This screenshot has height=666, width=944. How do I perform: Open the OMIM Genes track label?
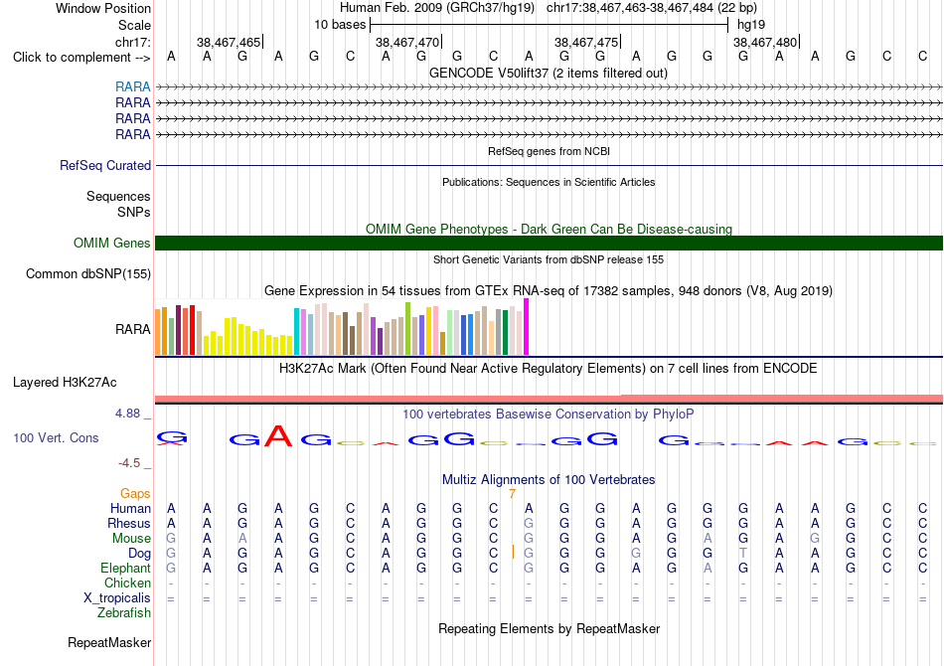tap(111, 243)
